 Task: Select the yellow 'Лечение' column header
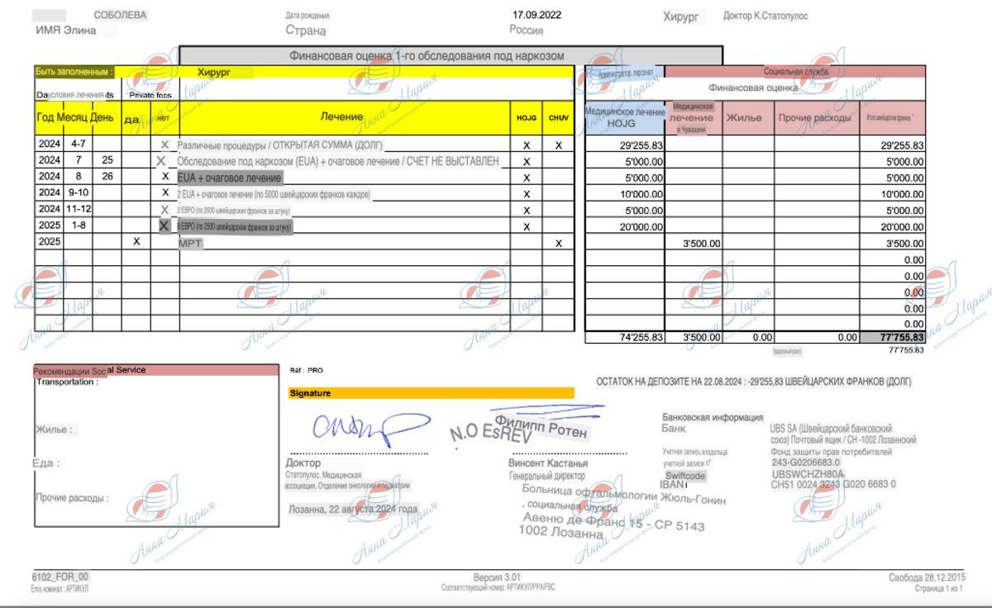[x=342, y=117]
